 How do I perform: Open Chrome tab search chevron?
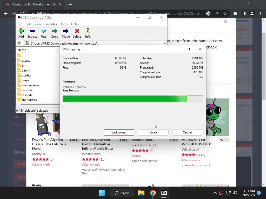pos(224,4)
